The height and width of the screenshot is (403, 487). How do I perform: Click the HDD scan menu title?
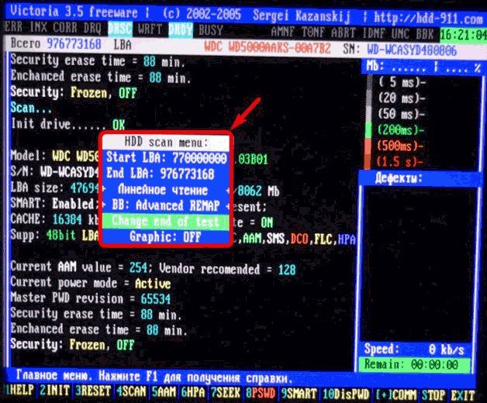click(166, 143)
